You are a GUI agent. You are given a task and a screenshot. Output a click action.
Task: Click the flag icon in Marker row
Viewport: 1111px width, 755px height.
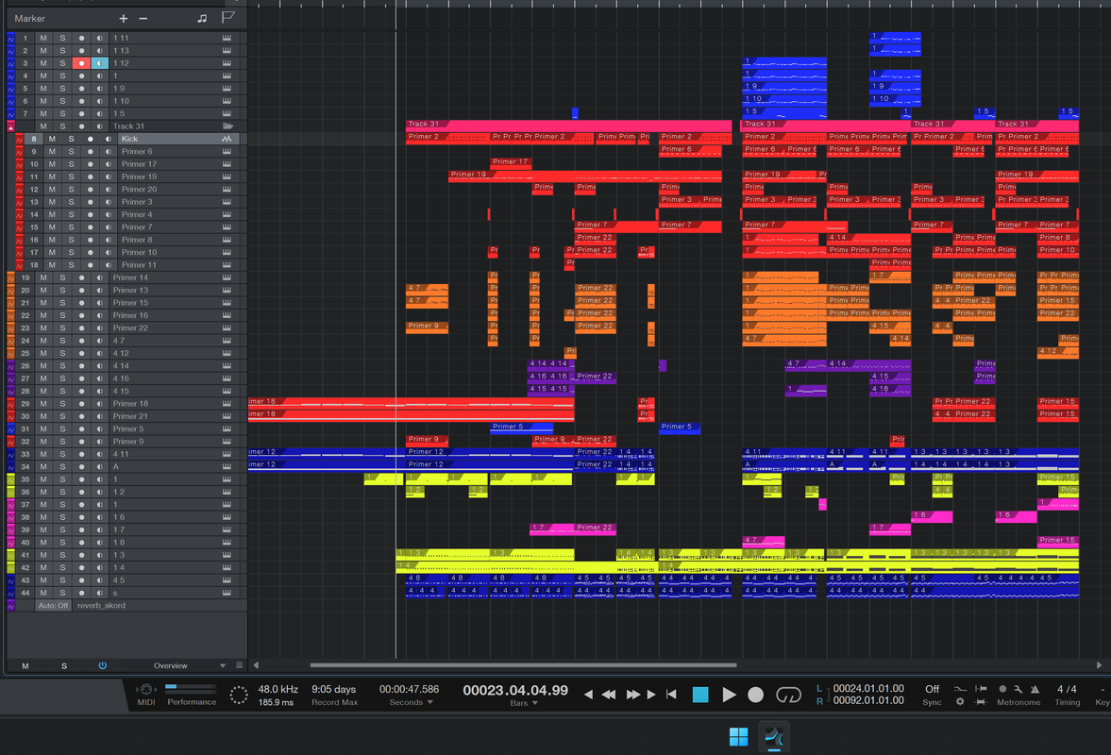click(x=228, y=18)
